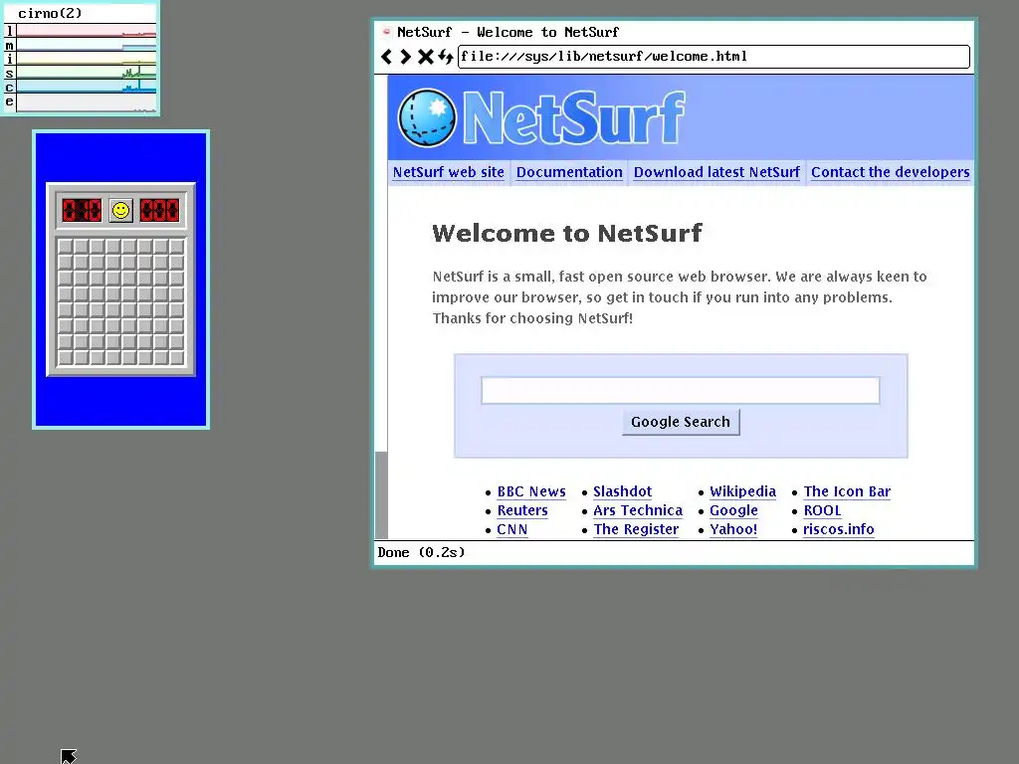Stop loading with the X icon
The height and width of the screenshot is (764, 1019).
425,57
